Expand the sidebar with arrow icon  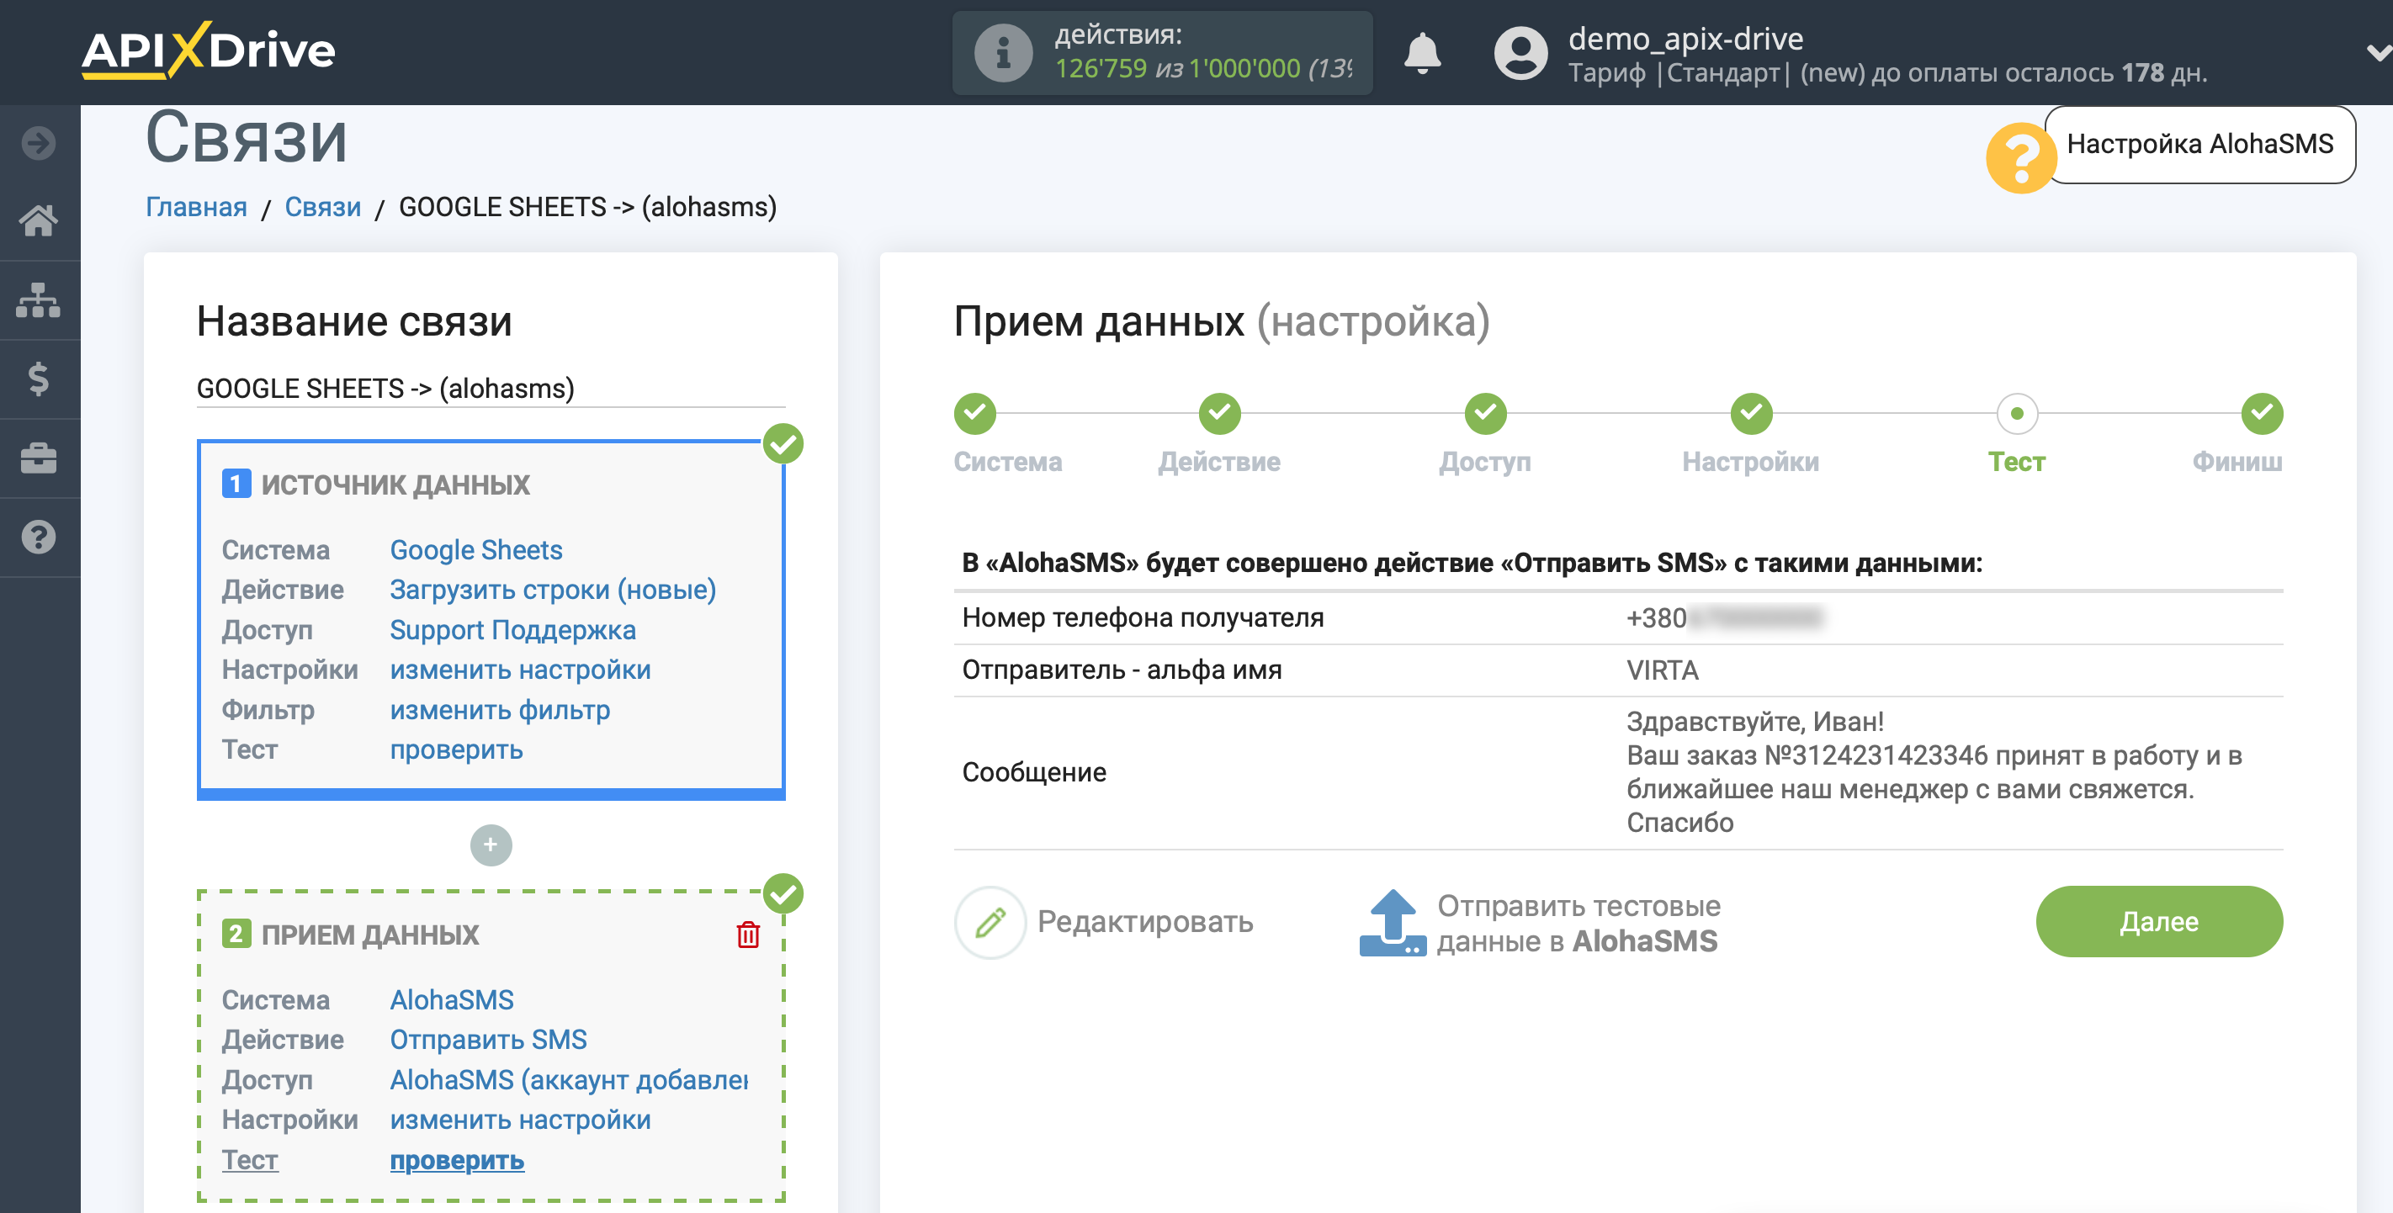tap(39, 143)
